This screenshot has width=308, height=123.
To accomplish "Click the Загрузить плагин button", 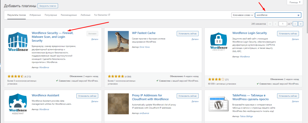I will (x=48, y=6).
